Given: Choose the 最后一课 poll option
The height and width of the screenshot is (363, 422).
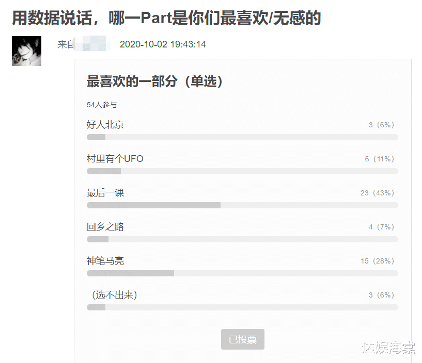Looking at the screenshot, I should pos(105,193).
